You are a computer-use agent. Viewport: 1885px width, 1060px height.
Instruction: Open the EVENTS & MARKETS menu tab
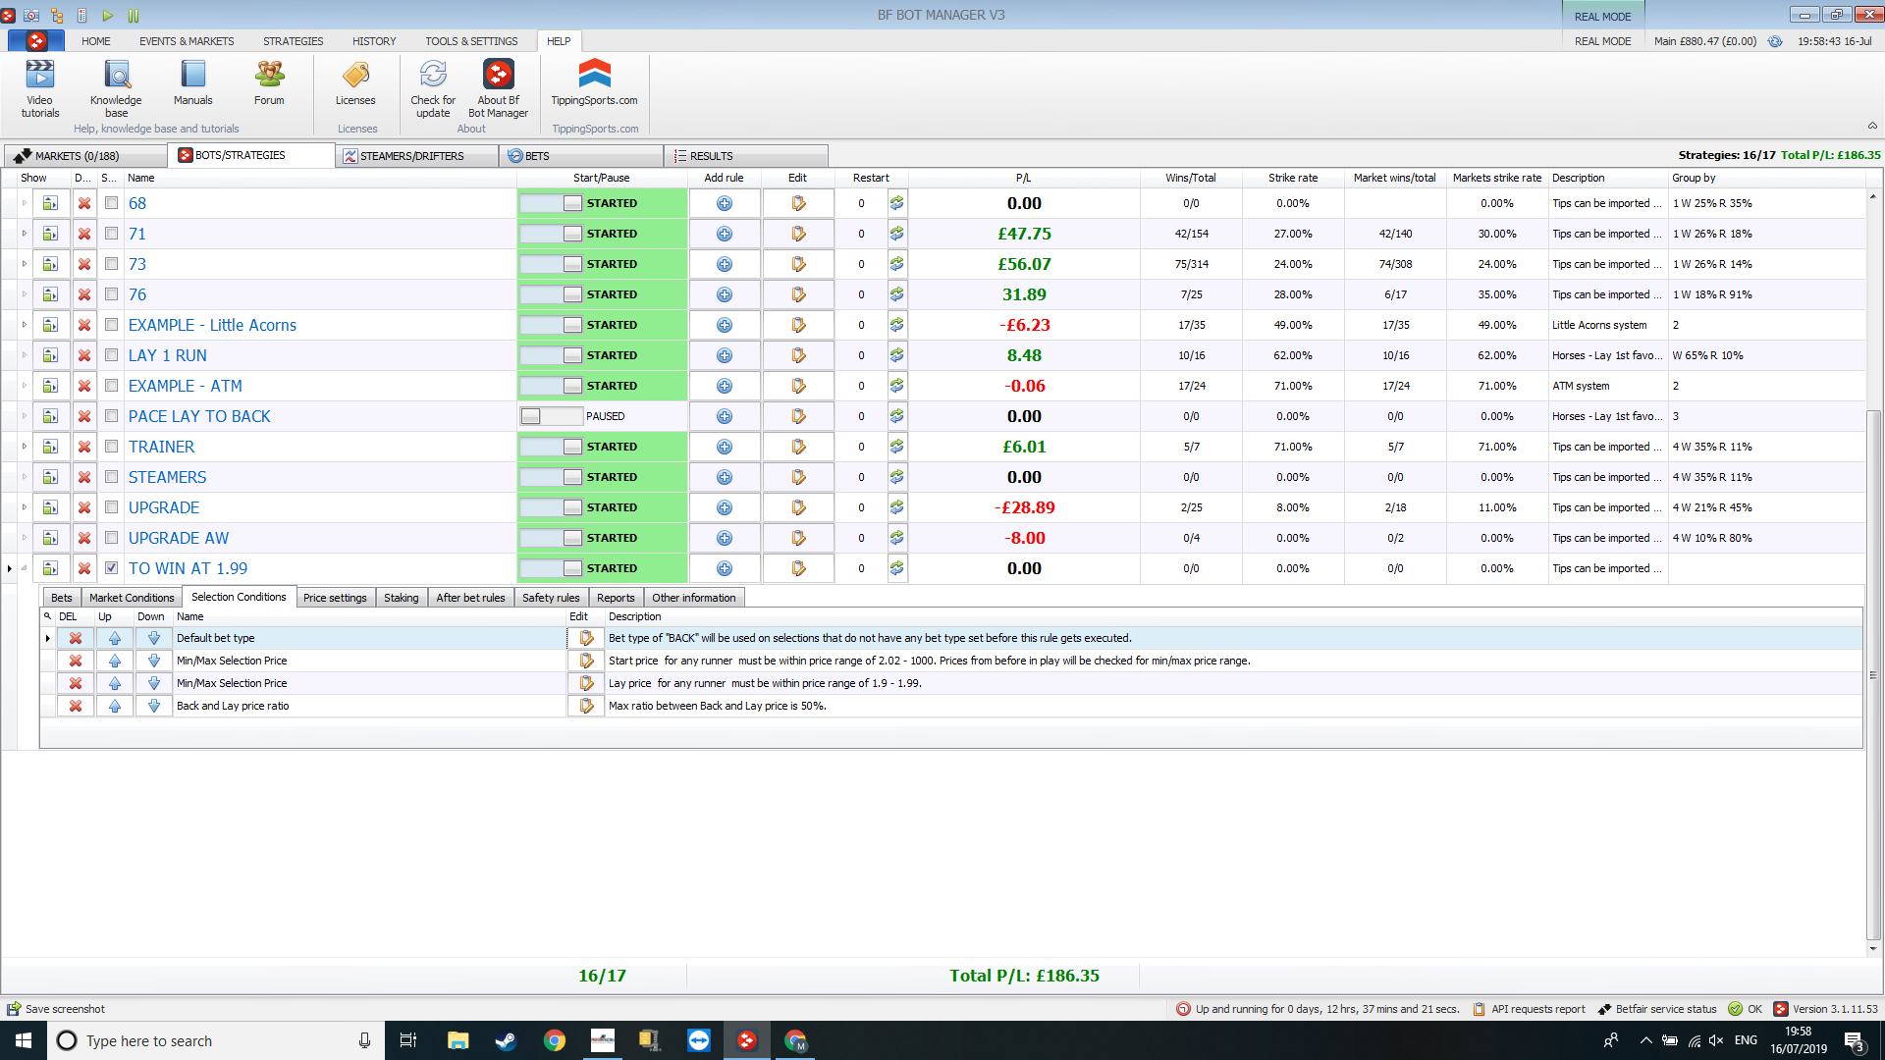tap(187, 41)
